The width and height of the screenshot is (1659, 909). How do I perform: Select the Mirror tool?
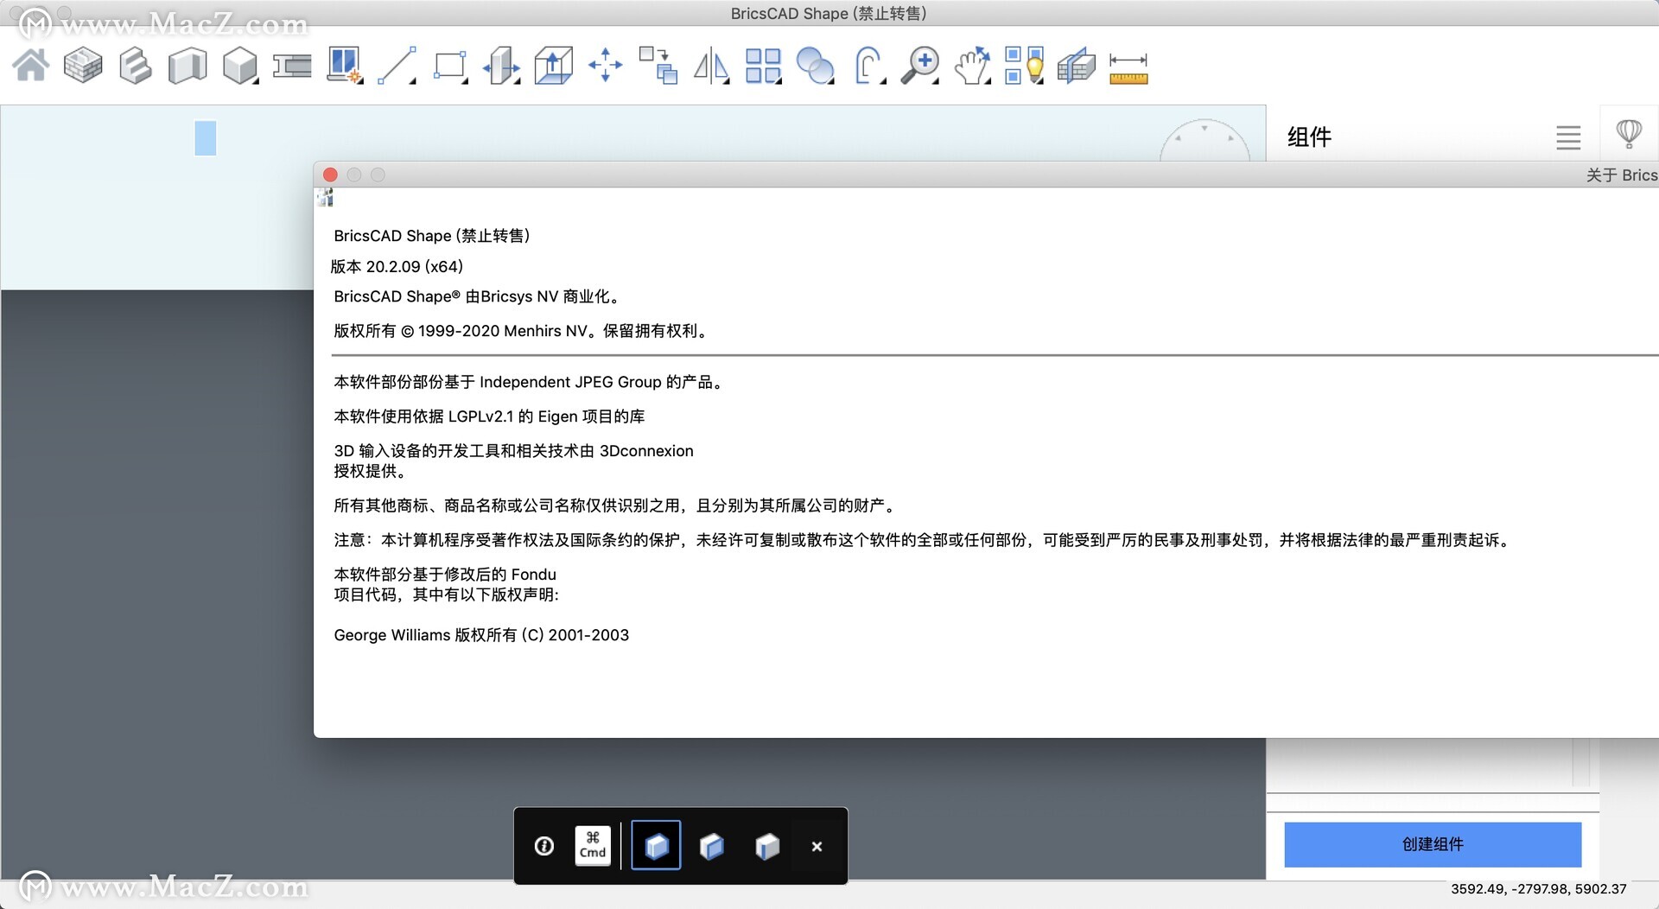[x=711, y=66]
